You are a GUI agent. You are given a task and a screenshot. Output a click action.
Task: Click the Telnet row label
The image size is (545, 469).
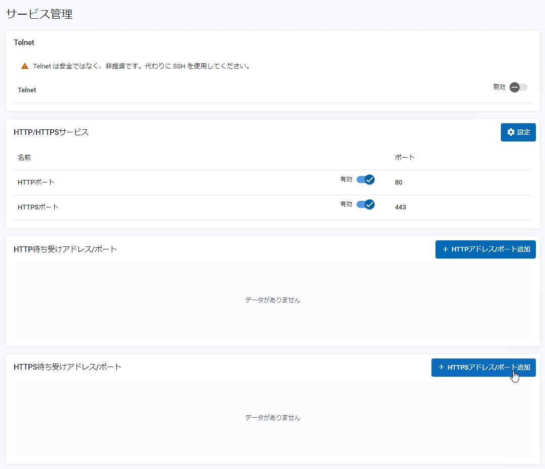(x=27, y=90)
